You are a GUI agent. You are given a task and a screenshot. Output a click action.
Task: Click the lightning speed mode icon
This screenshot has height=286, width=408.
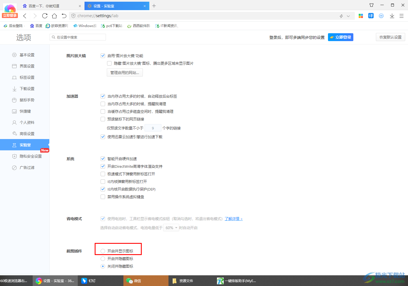pyautogui.click(x=341, y=16)
